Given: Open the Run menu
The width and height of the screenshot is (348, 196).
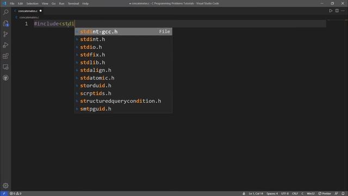Looking at the screenshot, I should click(61, 4).
